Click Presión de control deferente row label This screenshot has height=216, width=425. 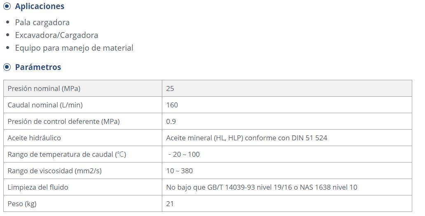pyautogui.click(x=63, y=121)
